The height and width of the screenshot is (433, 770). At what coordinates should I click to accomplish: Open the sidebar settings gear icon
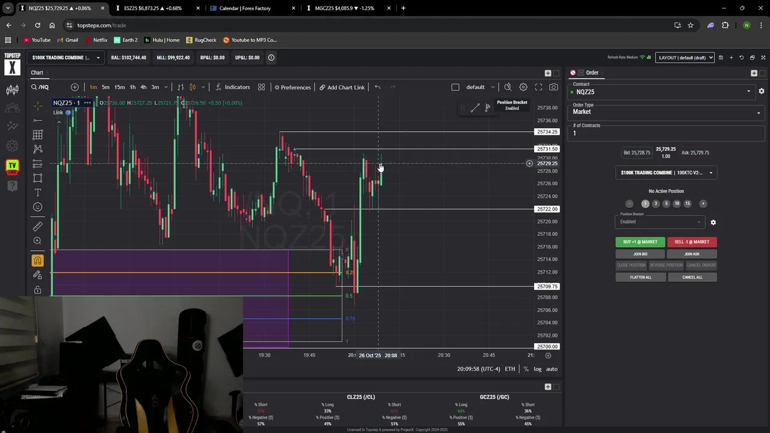[12, 146]
